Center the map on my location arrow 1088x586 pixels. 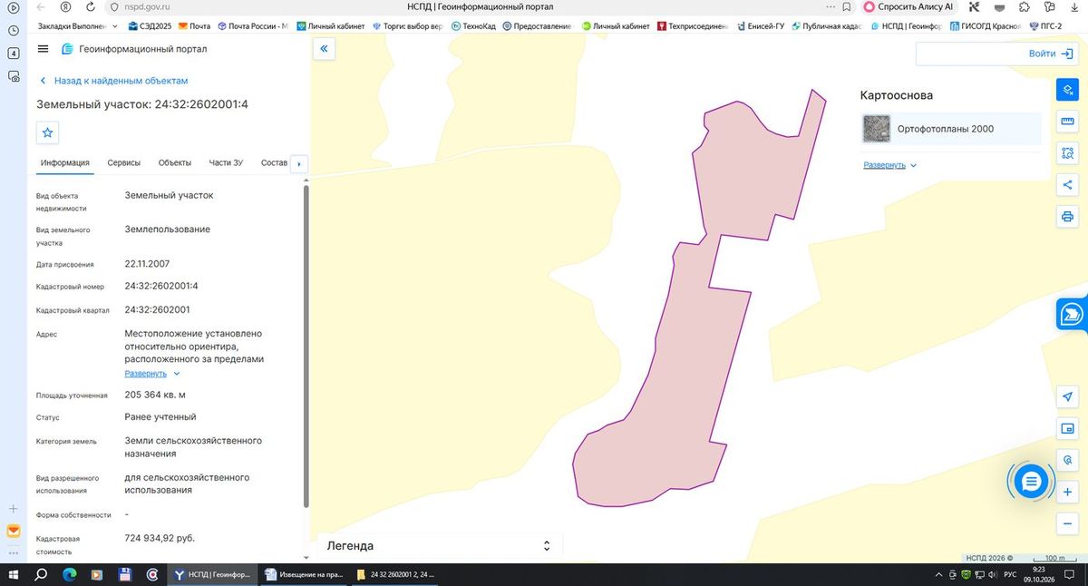click(x=1067, y=397)
